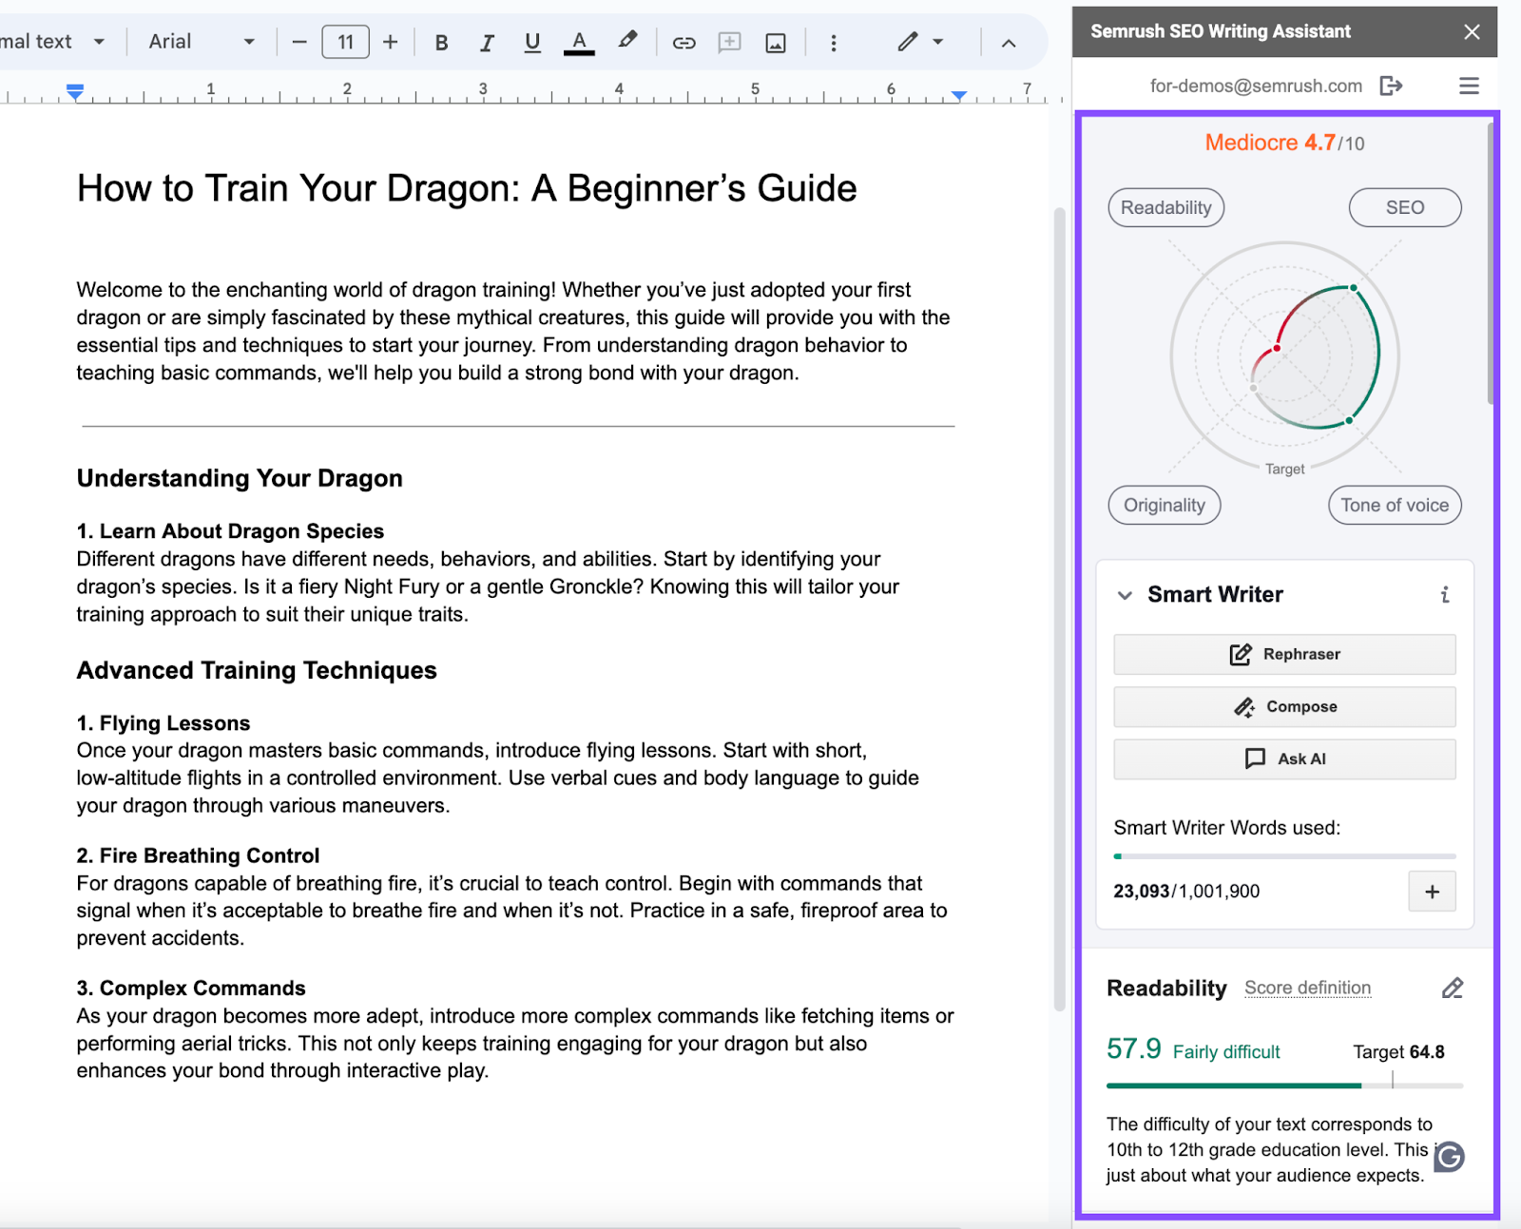Click the readability score progress bar

[1284, 1085]
